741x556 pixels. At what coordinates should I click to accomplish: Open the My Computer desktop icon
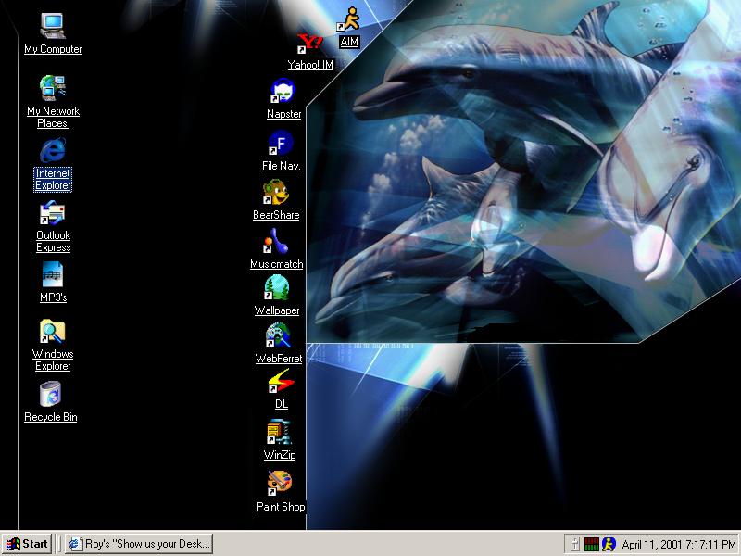[x=53, y=25]
